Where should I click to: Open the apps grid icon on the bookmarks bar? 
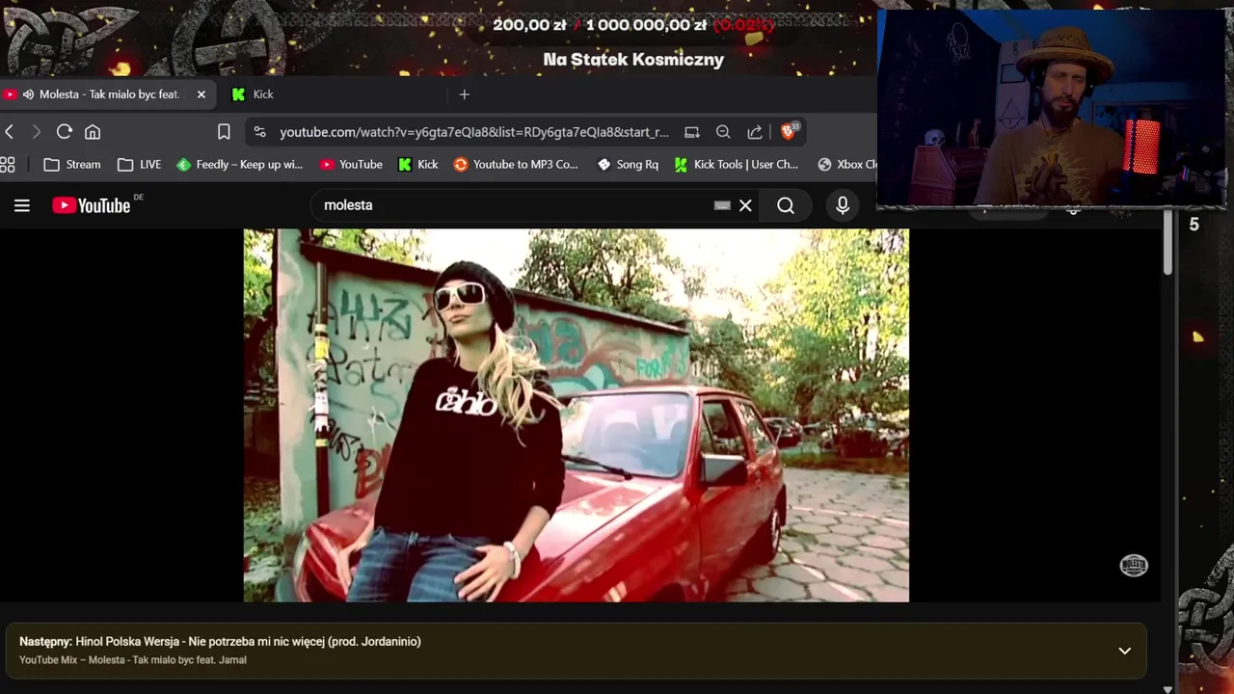coord(8,165)
